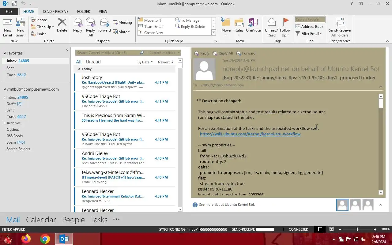This screenshot has height=245, width=392.
Task: Collapse the Favorites section
Action: click(5, 53)
